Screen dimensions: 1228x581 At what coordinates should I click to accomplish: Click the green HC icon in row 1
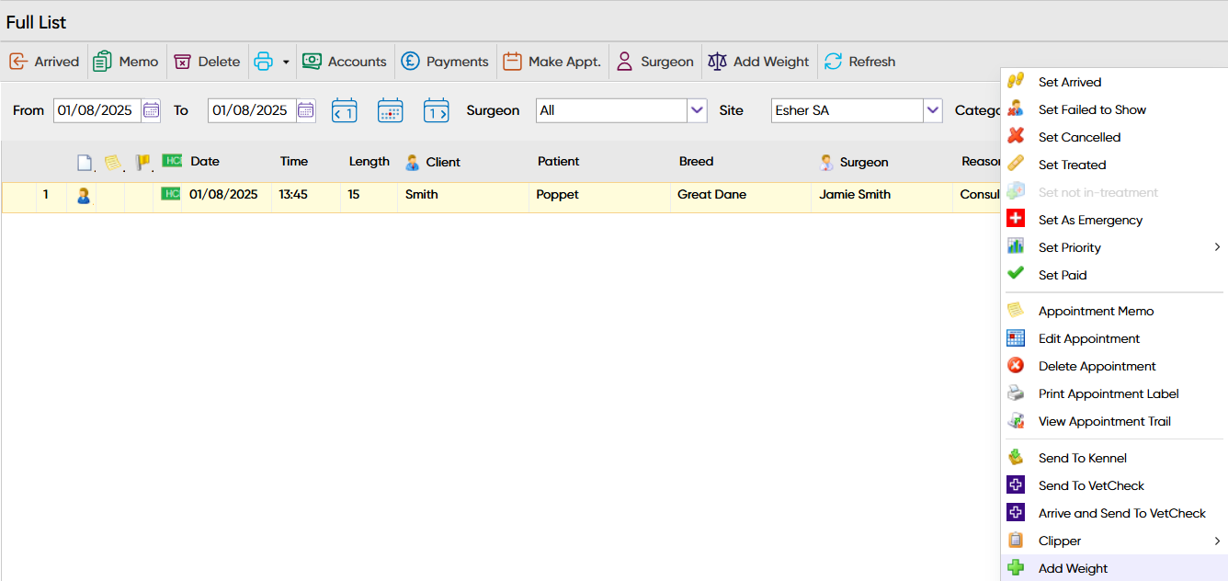pyautogui.click(x=170, y=194)
